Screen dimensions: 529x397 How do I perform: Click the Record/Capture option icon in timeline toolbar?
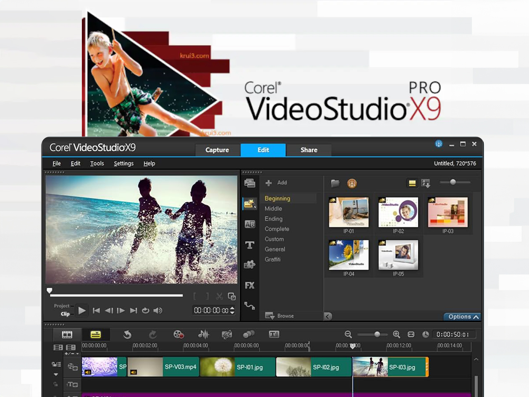point(178,334)
